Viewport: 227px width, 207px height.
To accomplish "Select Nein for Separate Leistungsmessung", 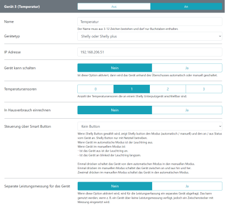I will click(x=115, y=186).
